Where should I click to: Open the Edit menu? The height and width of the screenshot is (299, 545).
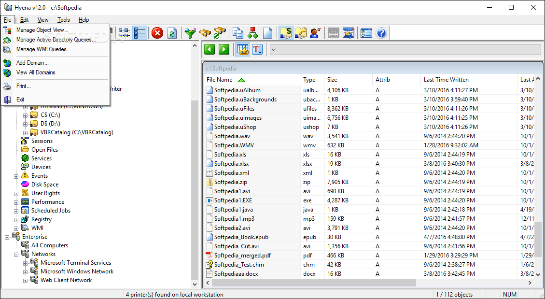(x=24, y=20)
